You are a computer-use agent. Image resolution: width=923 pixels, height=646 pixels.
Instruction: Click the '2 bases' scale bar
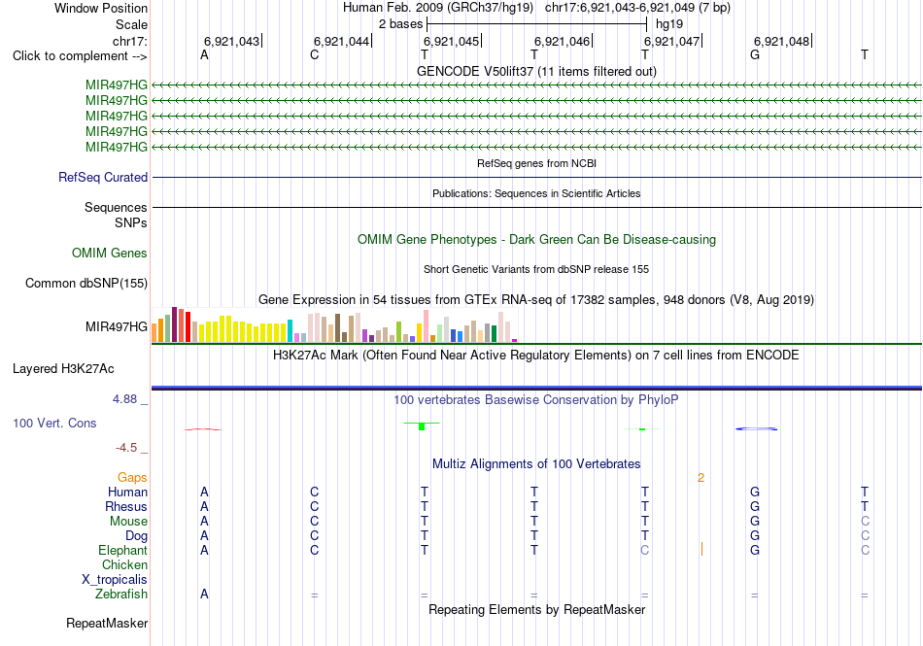click(x=536, y=24)
